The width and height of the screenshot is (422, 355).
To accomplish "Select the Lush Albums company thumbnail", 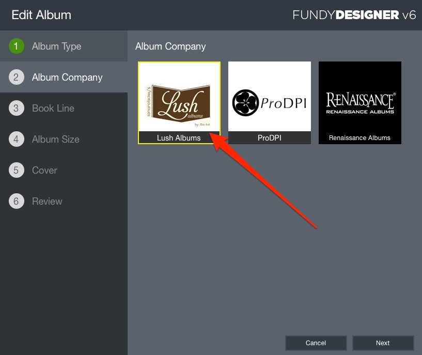I will (x=179, y=103).
